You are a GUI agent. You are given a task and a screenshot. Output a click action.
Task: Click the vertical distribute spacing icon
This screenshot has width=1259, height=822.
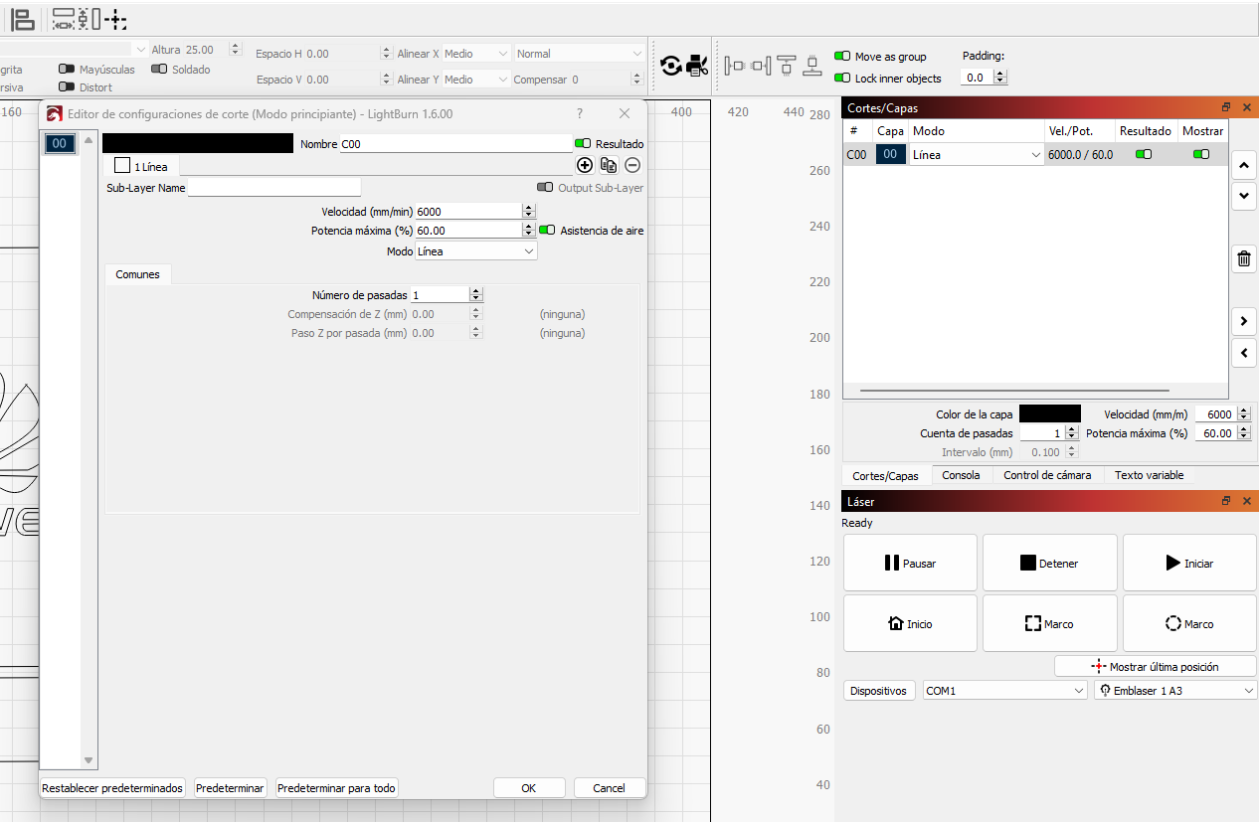click(89, 19)
